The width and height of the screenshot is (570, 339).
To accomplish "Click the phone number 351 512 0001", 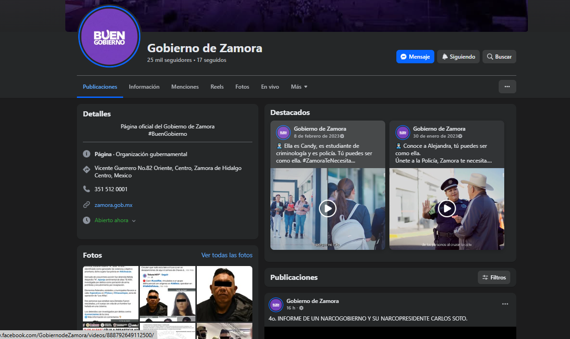I will [111, 189].
